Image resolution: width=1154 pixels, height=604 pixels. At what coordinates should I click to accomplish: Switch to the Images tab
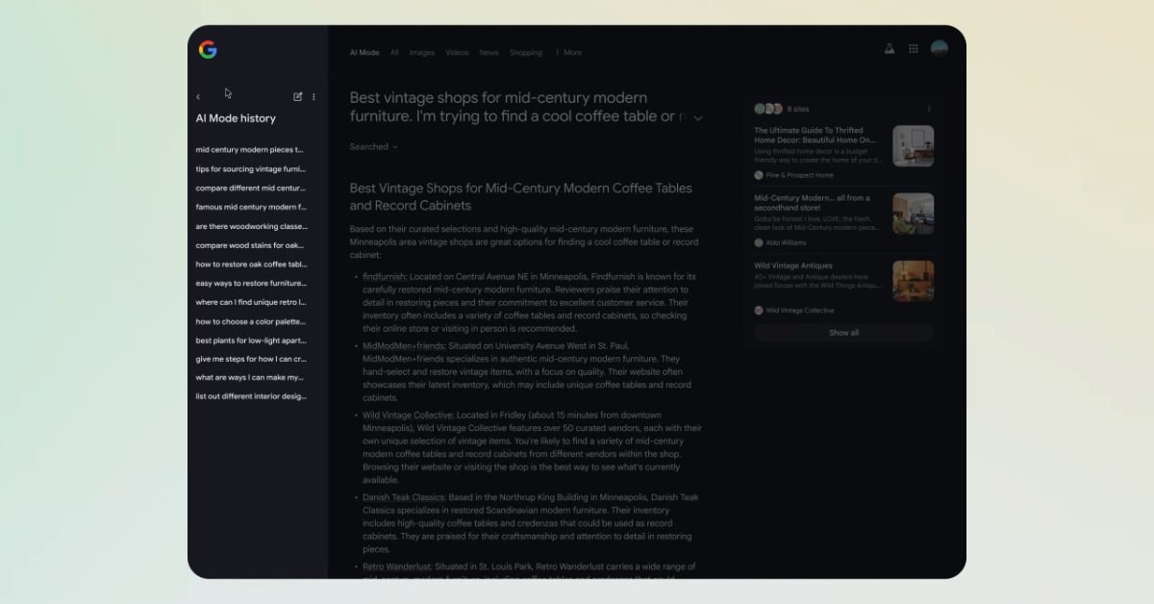tap(421, 53)
